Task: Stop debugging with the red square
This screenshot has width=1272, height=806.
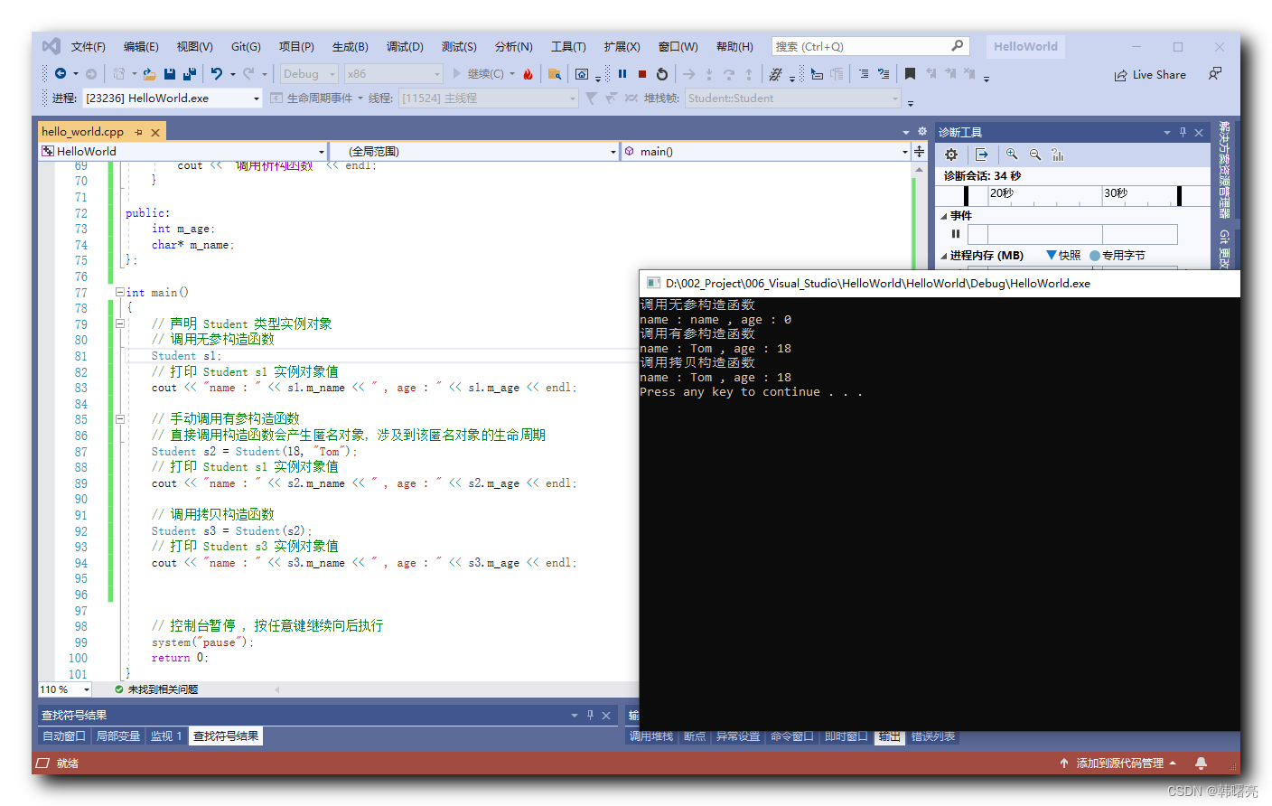Action: click(642, 74)
